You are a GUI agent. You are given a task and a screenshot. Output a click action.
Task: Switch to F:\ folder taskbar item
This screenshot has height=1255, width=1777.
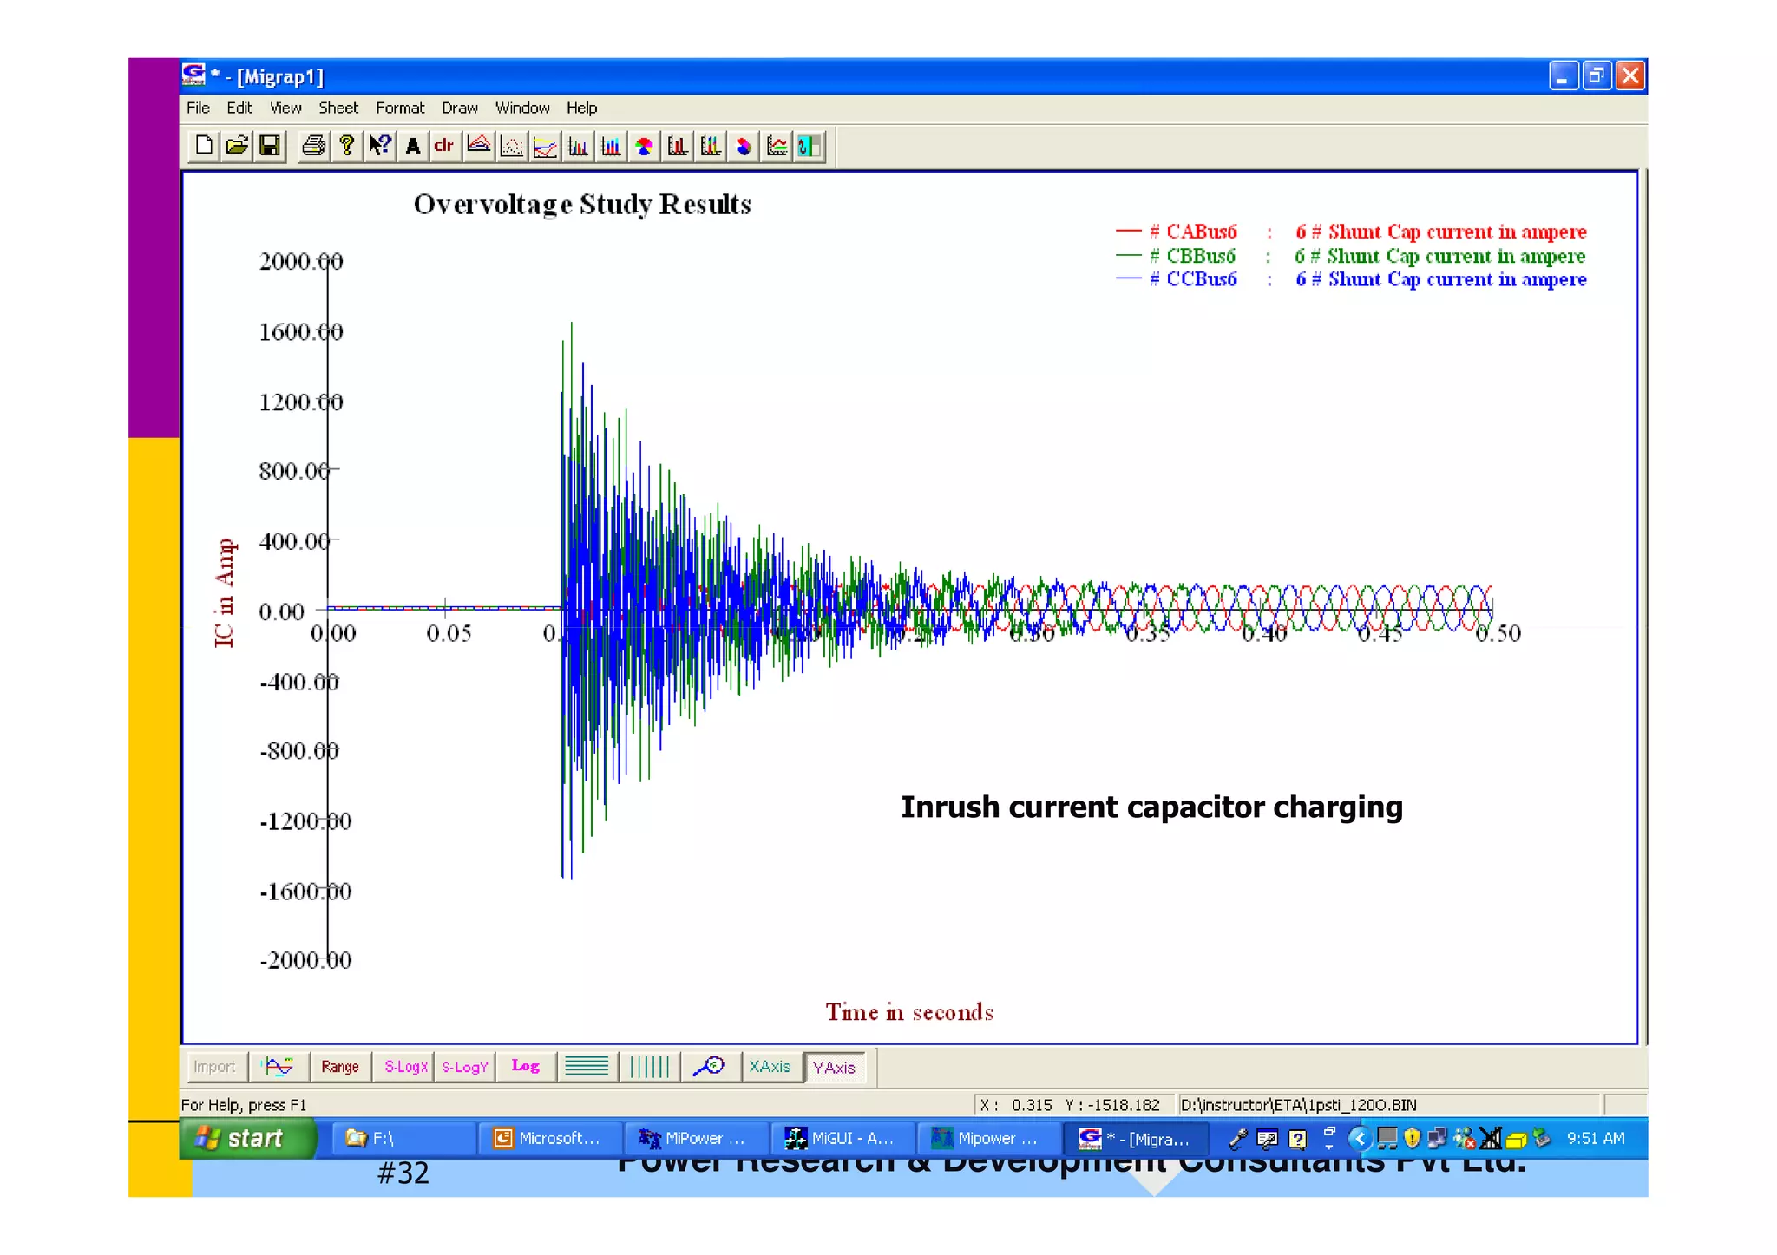[404, 1138]
